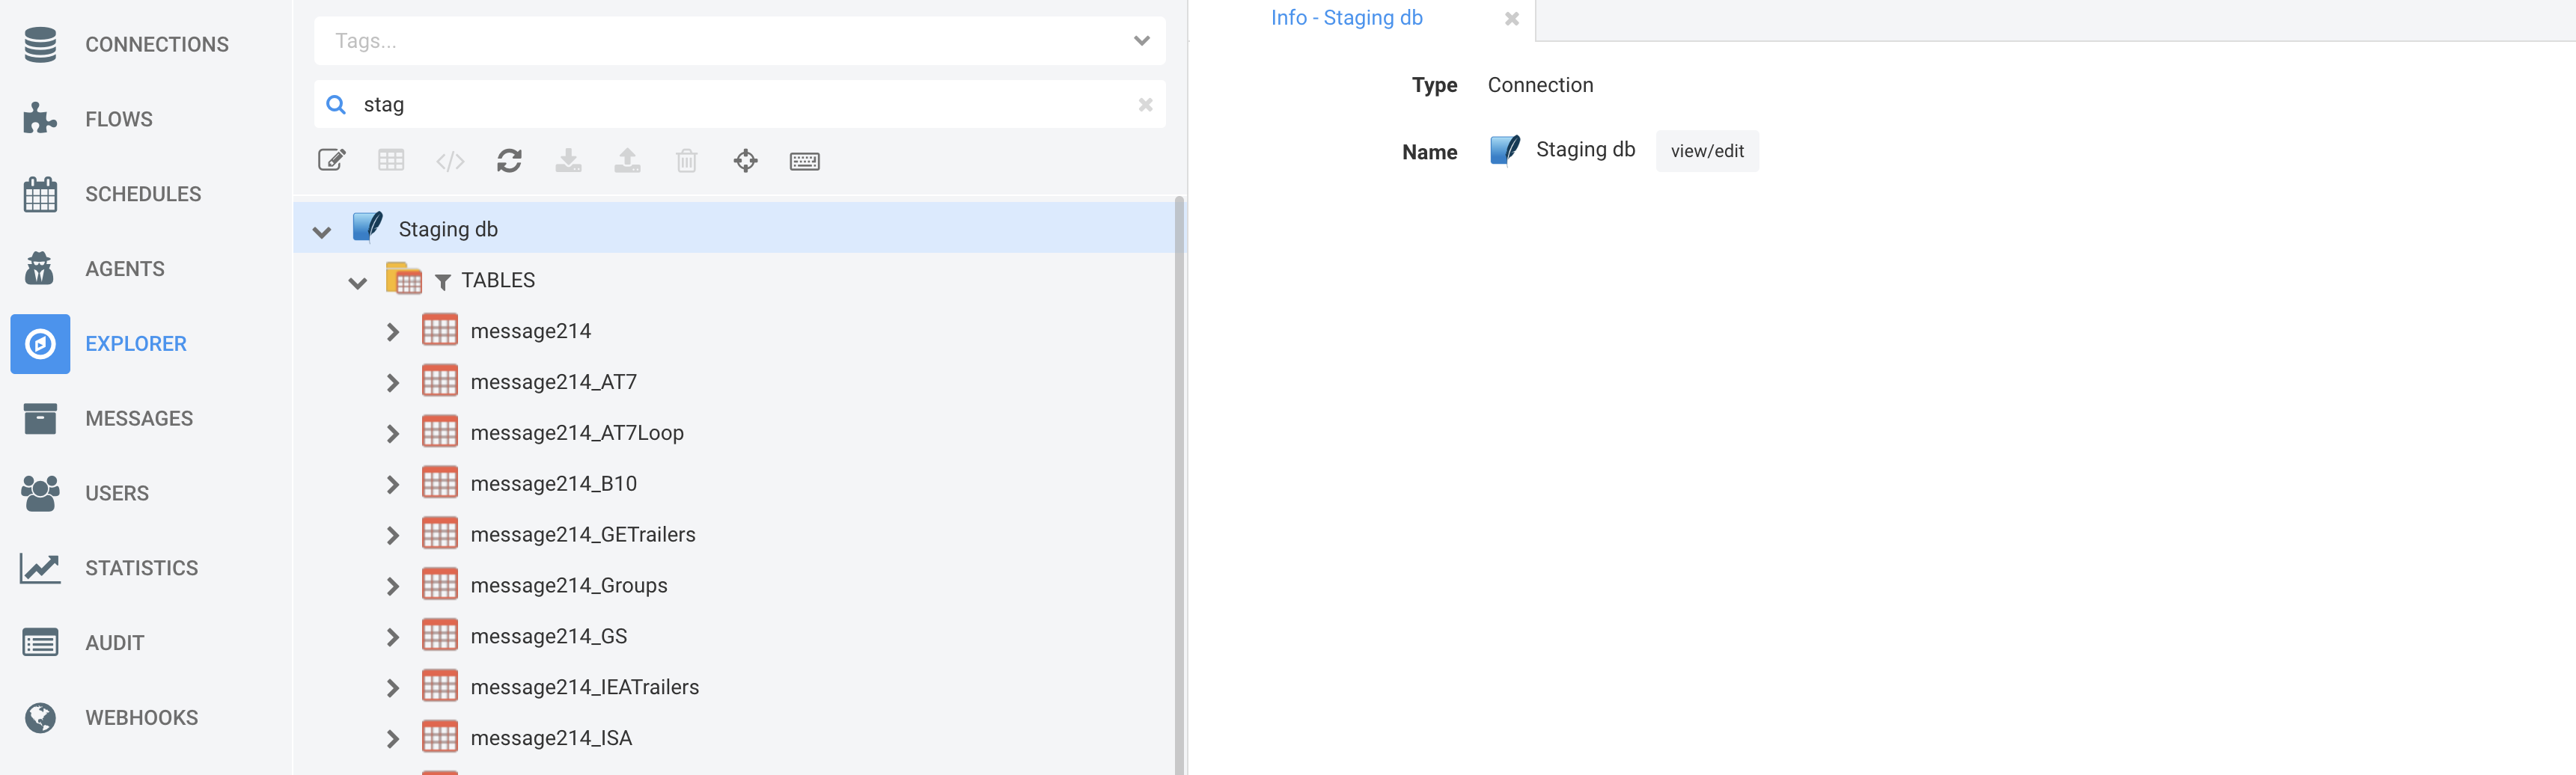Click the view/edit button

click(1707, 151)
